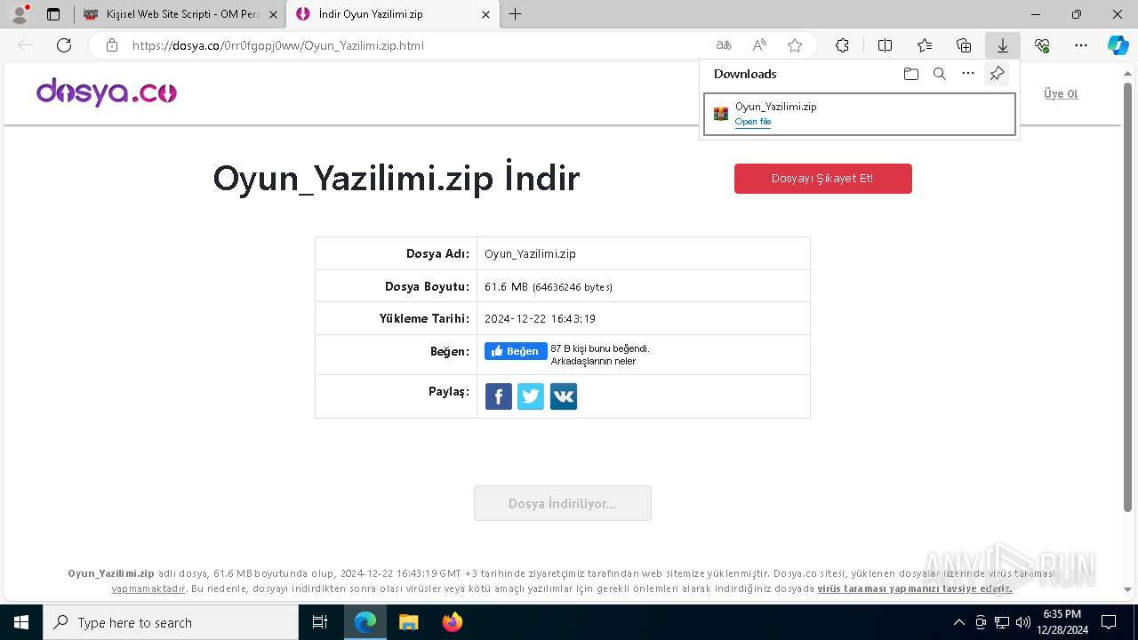Pin the Downloads panel
Image resolution: width=1138 pixels, height=640 pixels.
point(997,74)
